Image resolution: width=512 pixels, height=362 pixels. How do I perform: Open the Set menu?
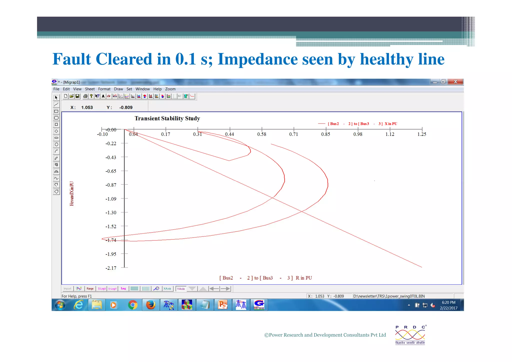coord(129,89)
